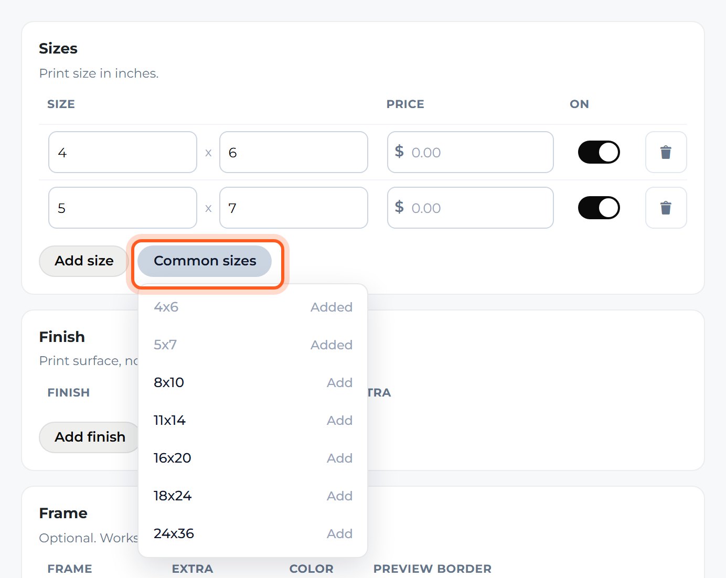
Task: Select 18x24 in the common sizes menu
Action: click(x=253, y=496)
